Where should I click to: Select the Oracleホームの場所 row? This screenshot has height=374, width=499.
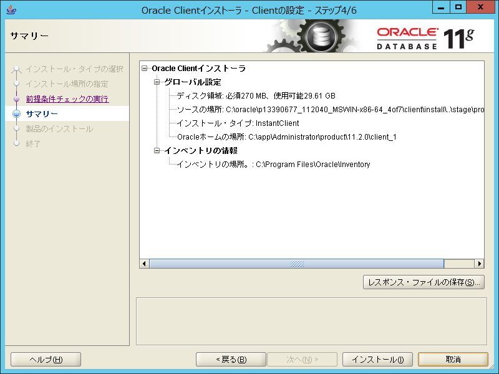pos(287,137)
